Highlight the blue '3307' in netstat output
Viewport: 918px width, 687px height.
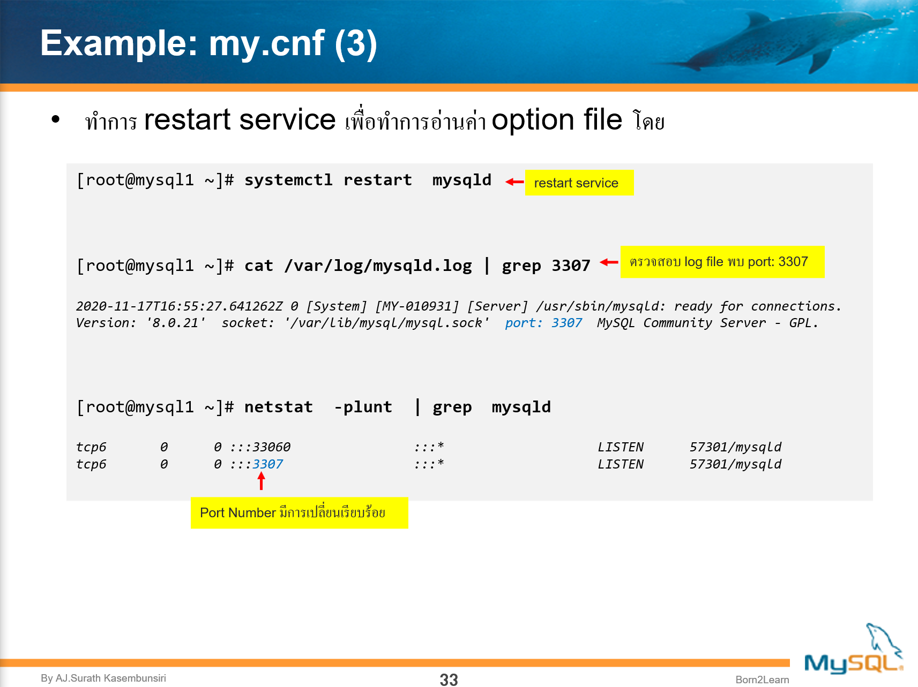pos(268,464)
